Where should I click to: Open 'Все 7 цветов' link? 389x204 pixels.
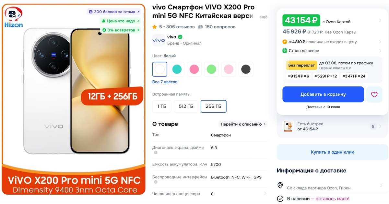click(x=165, y=82)
